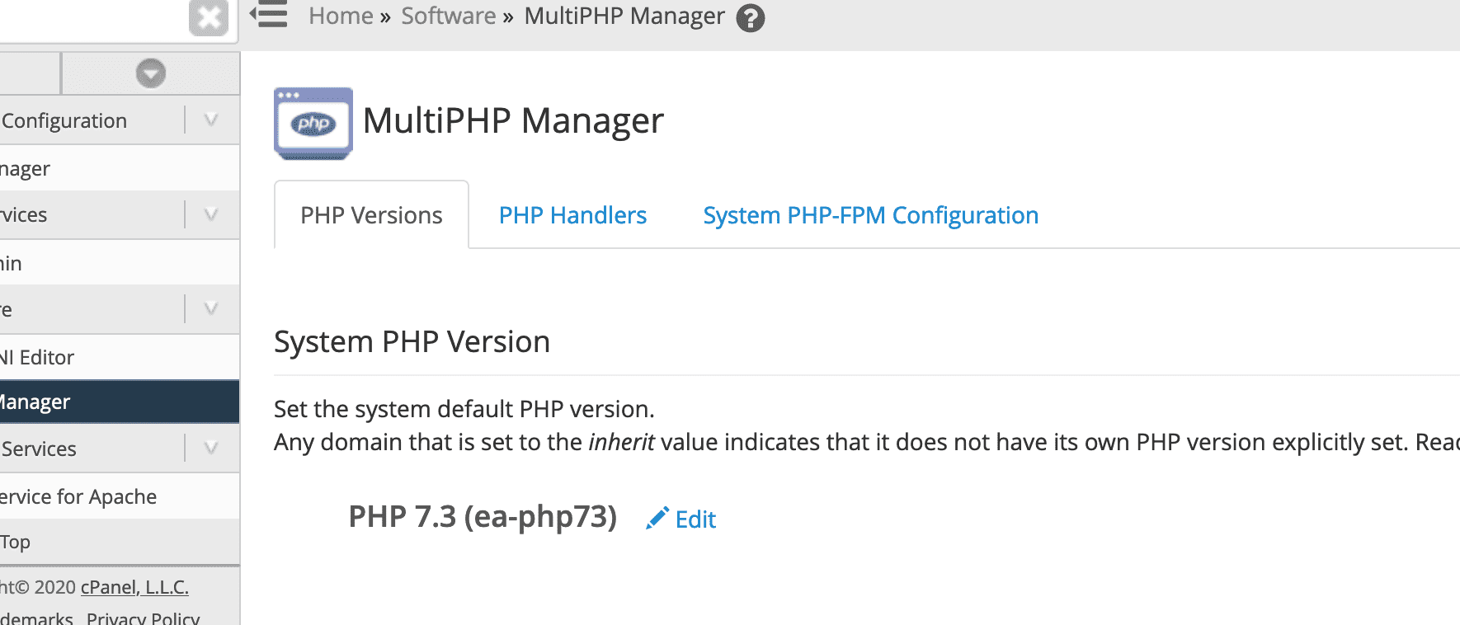Expand all sidebar sections with round arrow button

click(151, 73)
